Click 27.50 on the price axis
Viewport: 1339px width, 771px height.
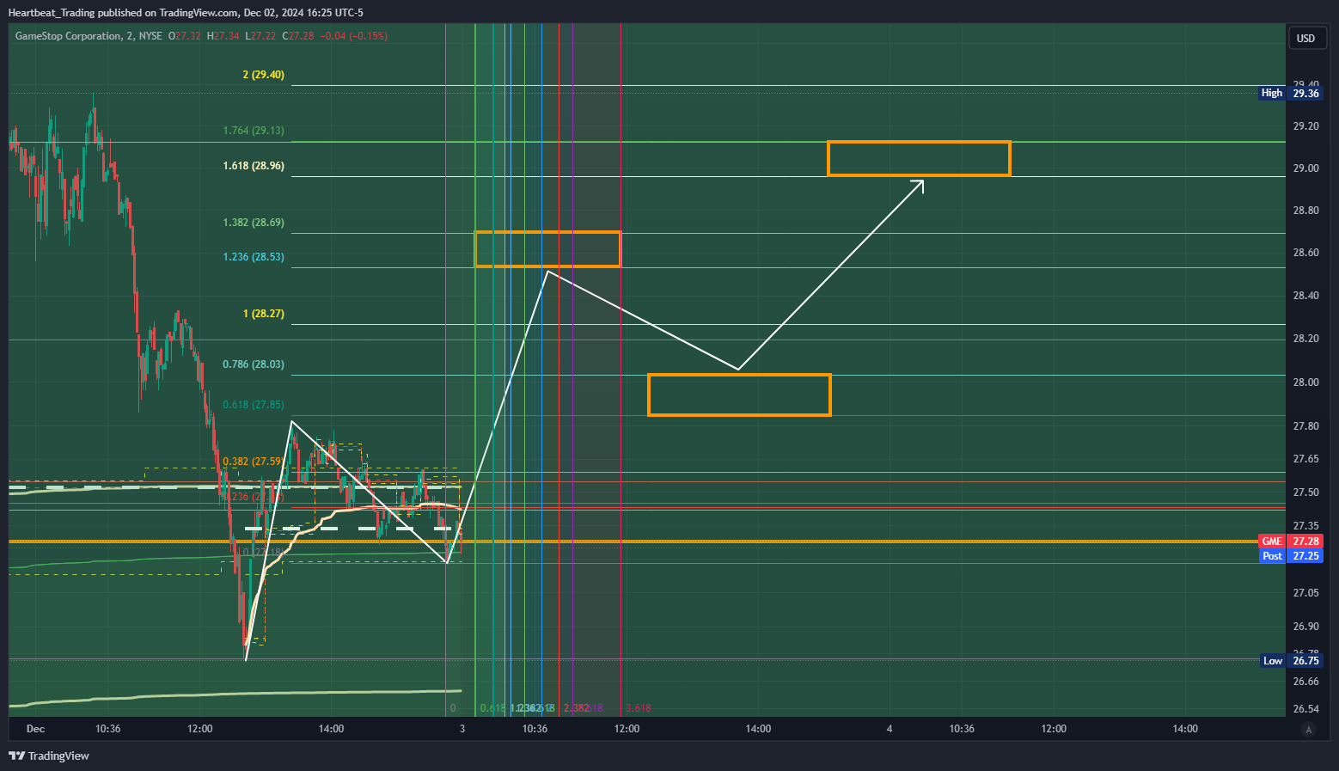tap(1305, 493)
